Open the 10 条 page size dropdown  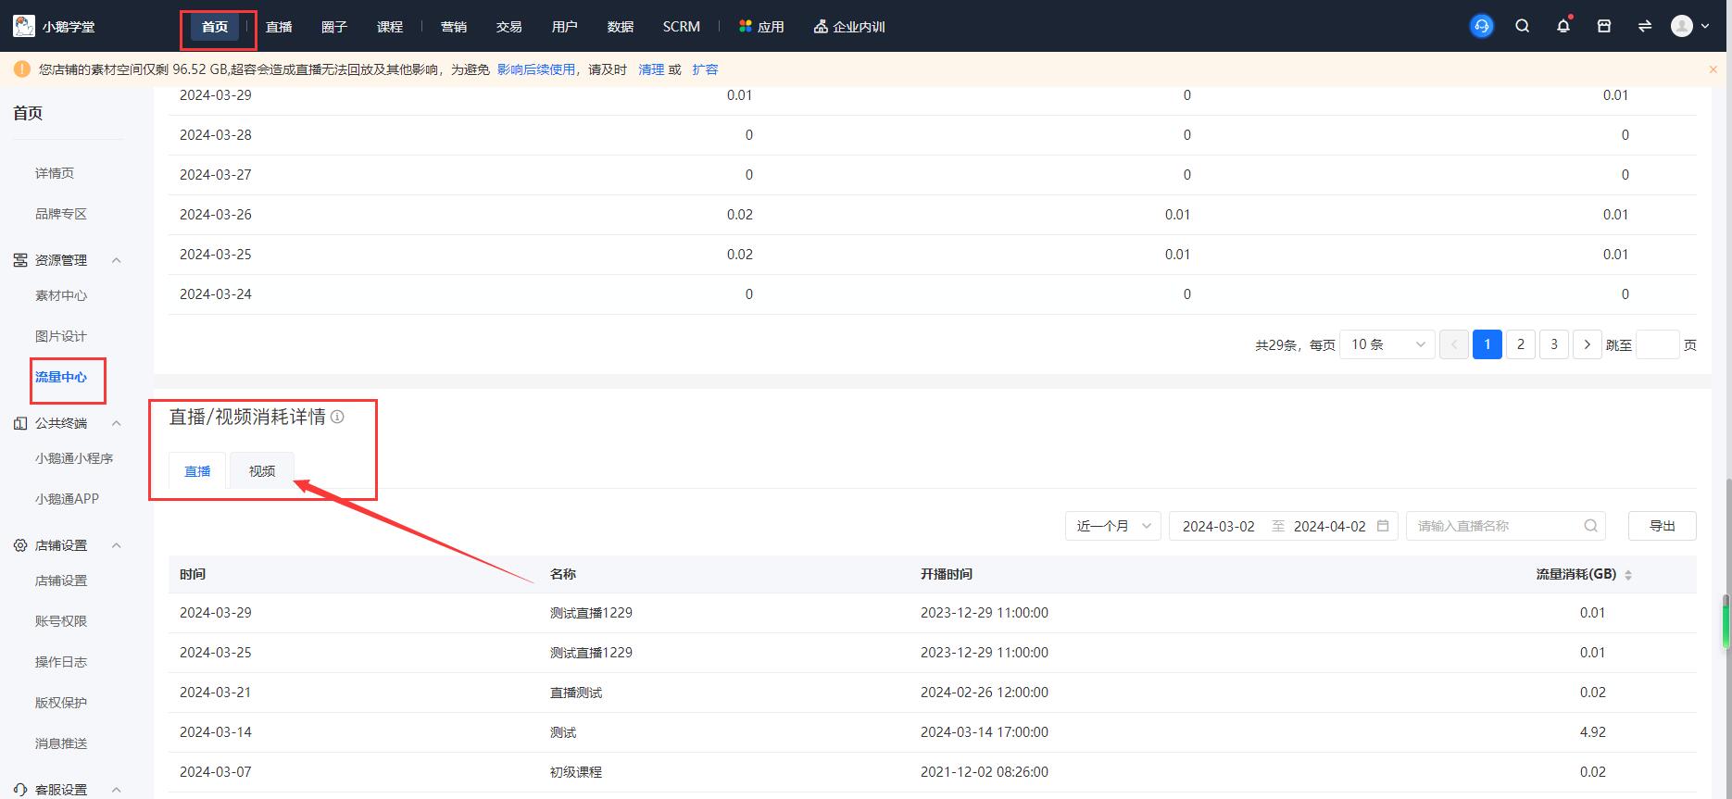pyautogui.click(x=1387, y=344)
